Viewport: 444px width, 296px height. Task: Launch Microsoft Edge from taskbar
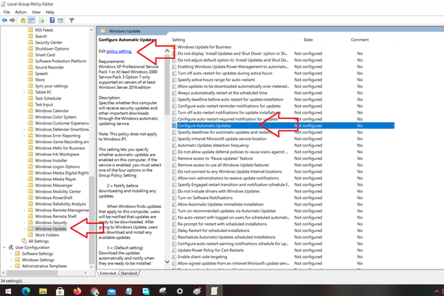(x=26, y=291)
